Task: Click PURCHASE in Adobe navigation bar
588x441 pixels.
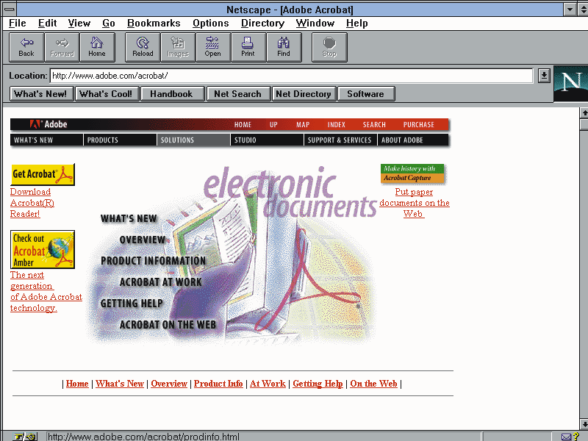Action: (418, 124)
